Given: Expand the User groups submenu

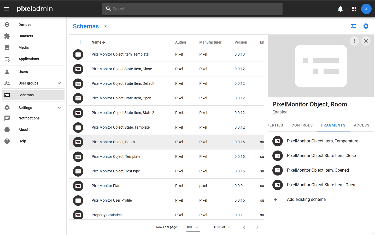Looking at the screenshot, I should pyautogui.click(x=59, y=83).
